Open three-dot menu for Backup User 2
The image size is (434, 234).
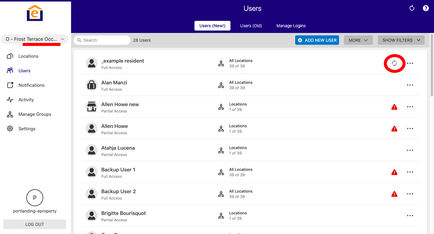[x=410, y=194]
